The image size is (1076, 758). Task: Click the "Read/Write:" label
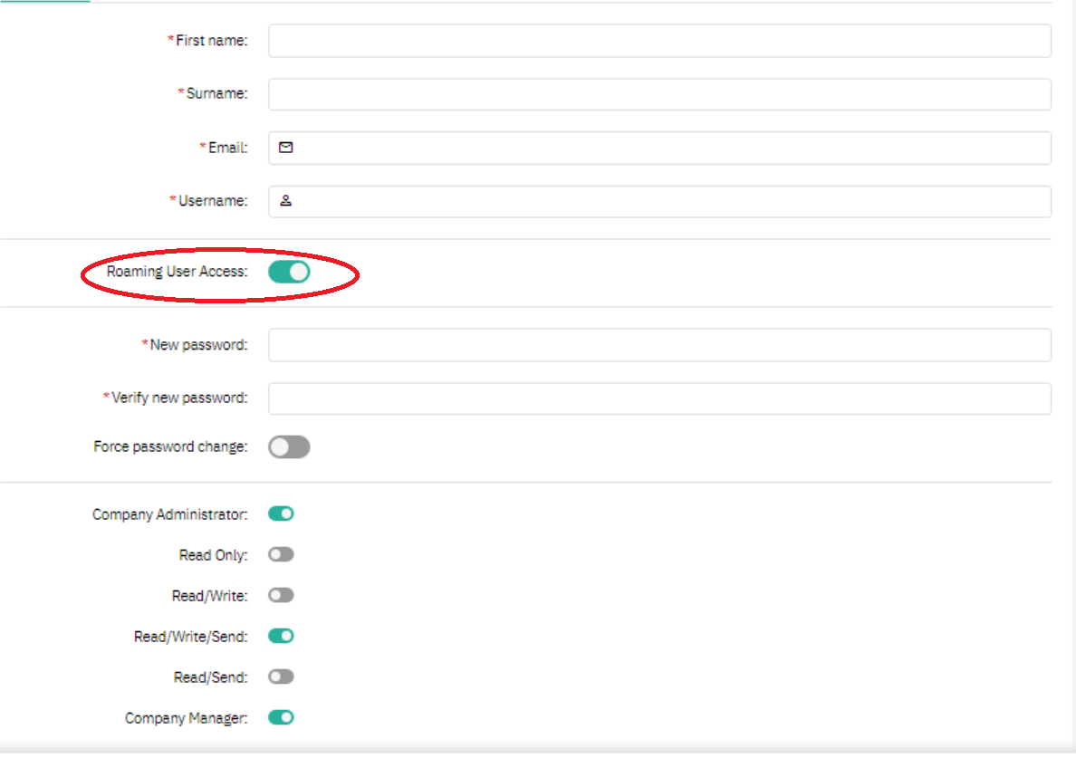[x=210, y=596]
